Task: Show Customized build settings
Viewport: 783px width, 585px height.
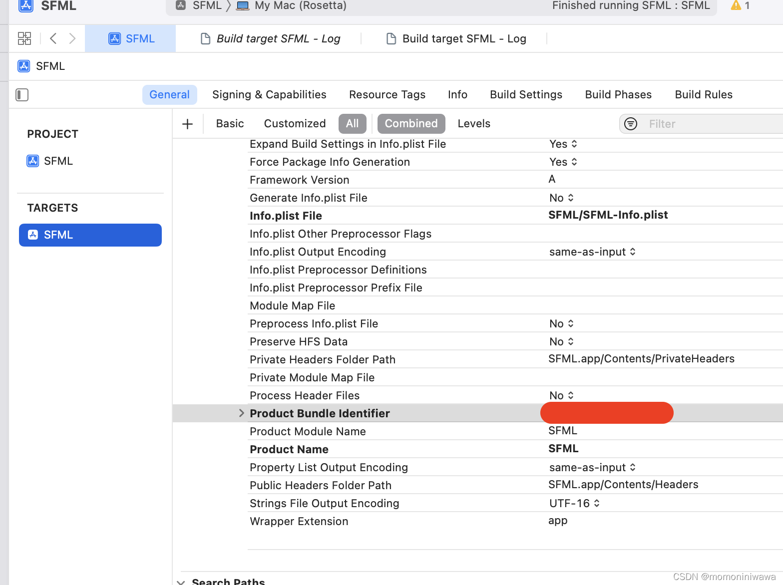Action: (x=295, y=123)
